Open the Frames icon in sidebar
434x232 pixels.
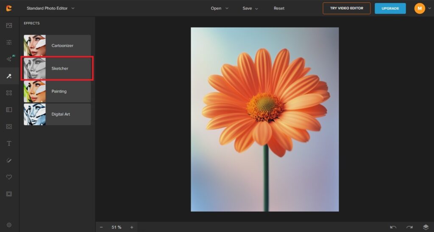(x=9, y=194)
